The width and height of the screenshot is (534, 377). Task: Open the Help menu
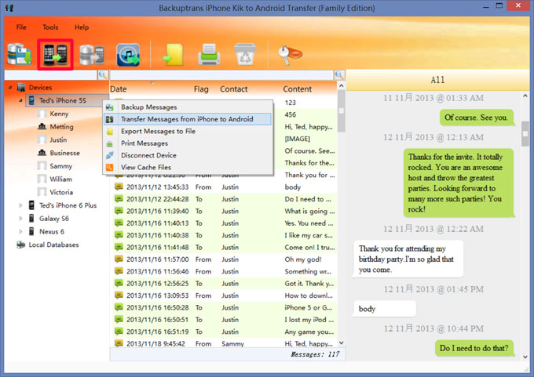[x=82, y=27]
